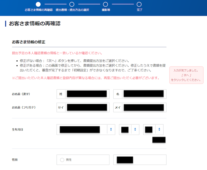Click the お客さま情報の修正 section title
Image resolution: width=207 pixels, height=170 pixels.
pos(29,42)
